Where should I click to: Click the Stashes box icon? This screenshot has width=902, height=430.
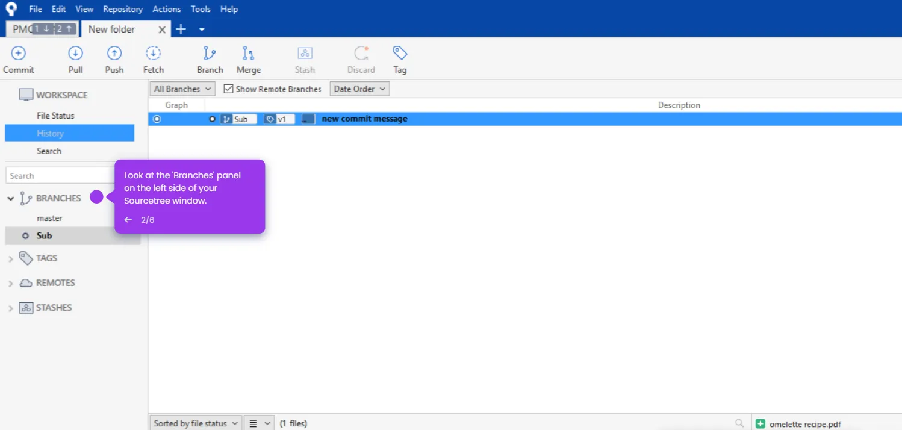[x=26, y=308]
